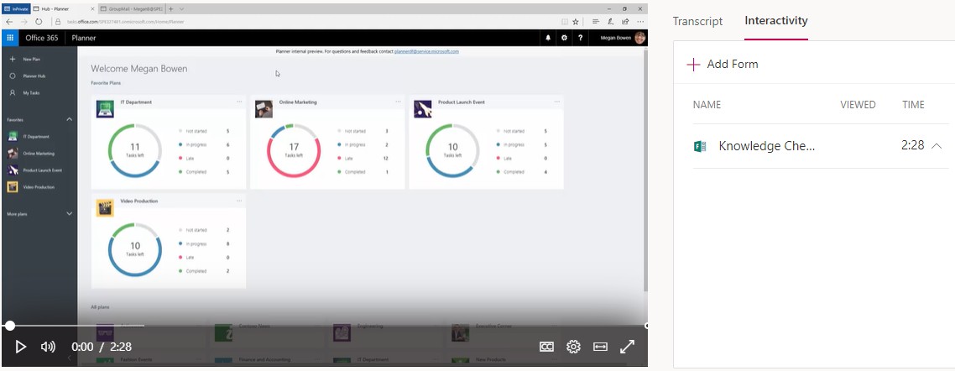Open the Online Marketing plan title
The height and width of the screenshot is (371, 955).
coord(298,102)
